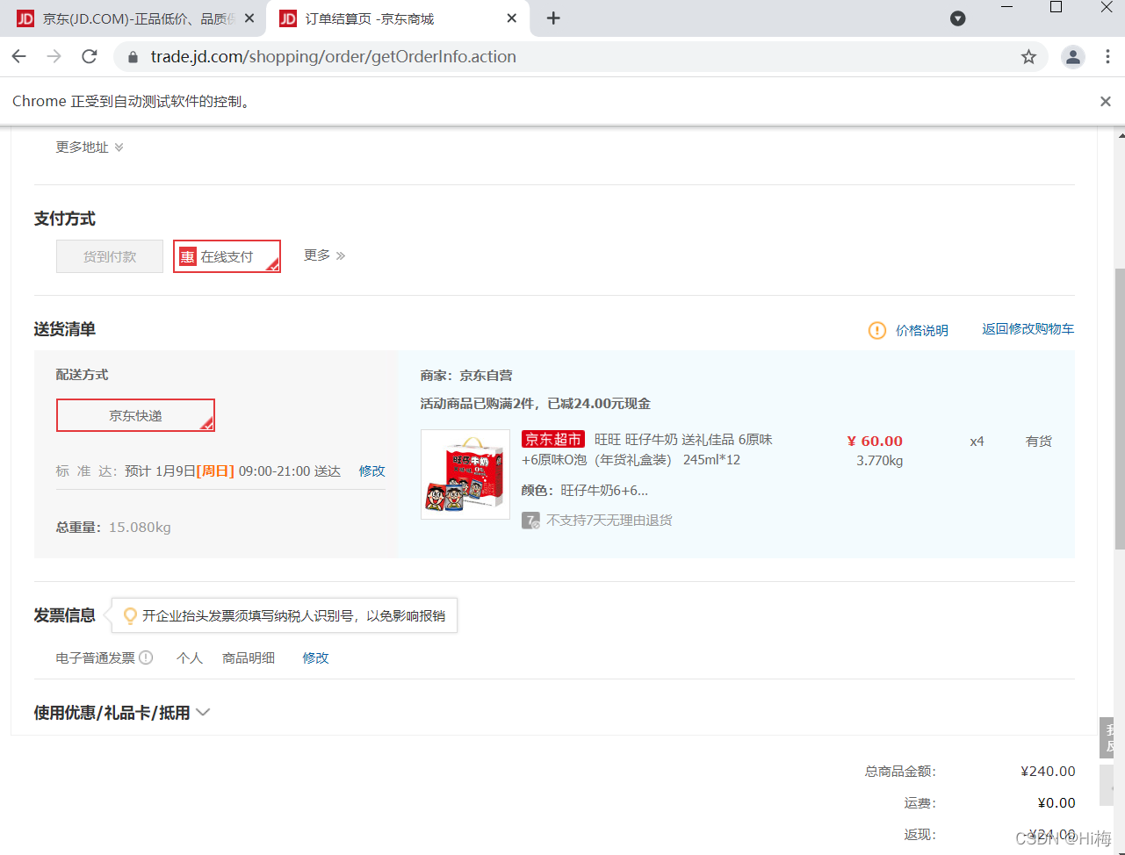Click the ¥0.00 shipping fee value
This screenshot has width=1125, height=855.
click(x=1056, y=803)
